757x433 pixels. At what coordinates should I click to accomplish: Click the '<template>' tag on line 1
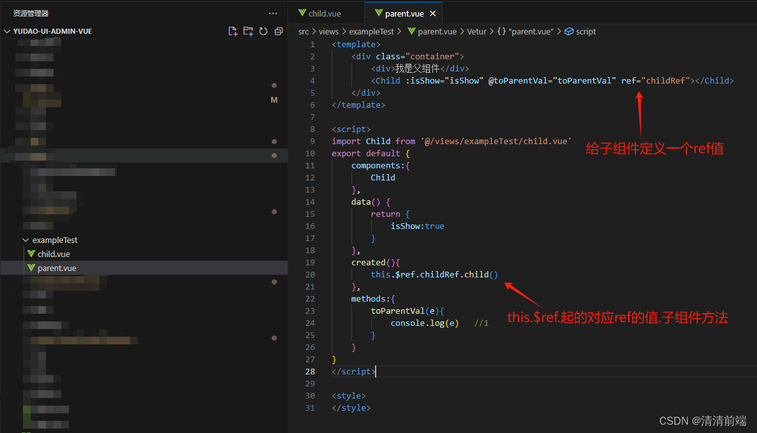(356, 45)
